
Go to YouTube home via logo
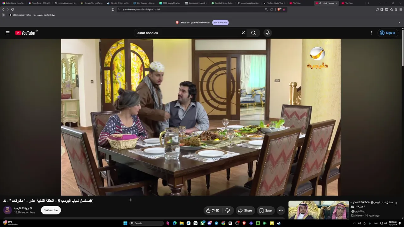point(25,33)
